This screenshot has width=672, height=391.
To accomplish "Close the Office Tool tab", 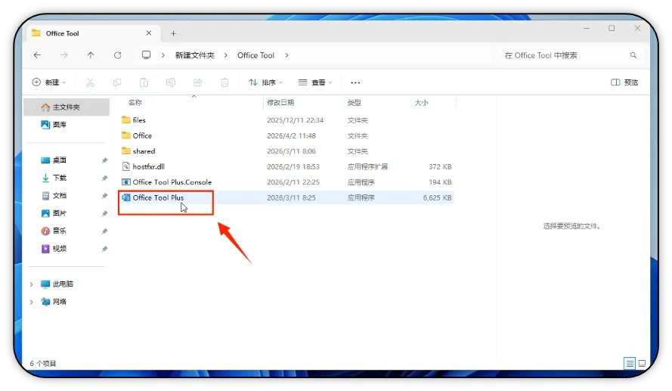I will point(149,33).
